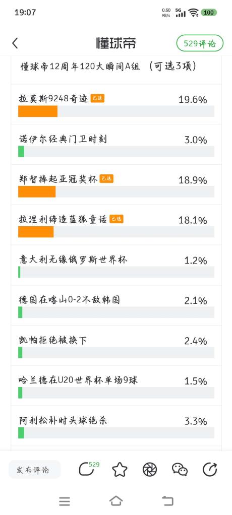Tap the Android recent apps menu icon
This screenshot has width=232, height=515.
point(65,501)
